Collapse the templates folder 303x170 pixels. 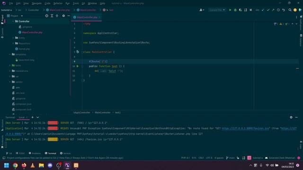click(10, 54)
